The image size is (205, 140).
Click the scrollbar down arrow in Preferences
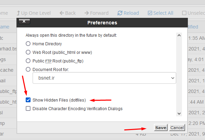(179, 114)
